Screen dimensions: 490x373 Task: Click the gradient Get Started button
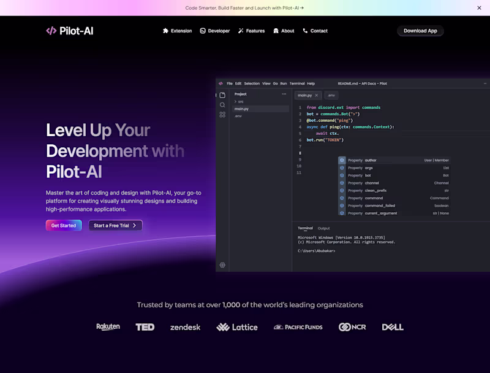[64, 225]
